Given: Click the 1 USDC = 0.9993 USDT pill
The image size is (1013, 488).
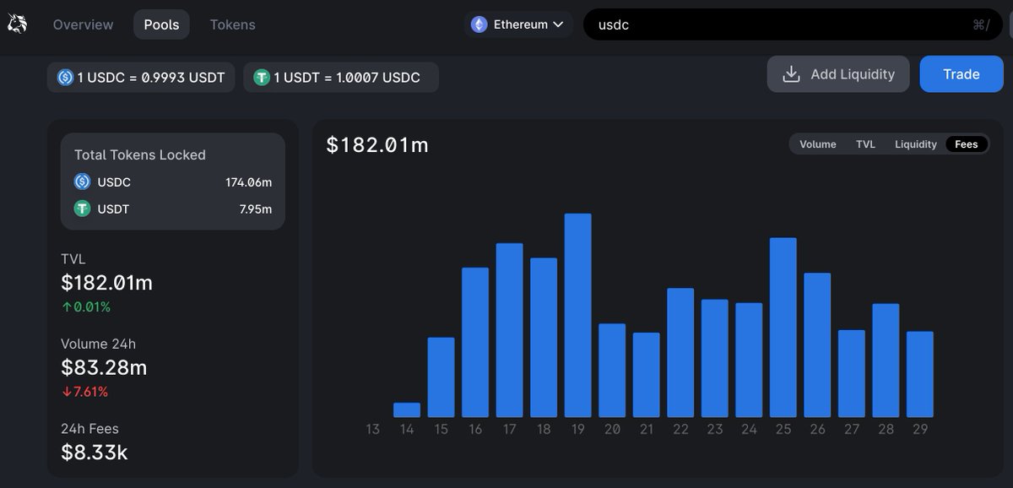Looking at the screenshot, I should click(x=141, y=78).
